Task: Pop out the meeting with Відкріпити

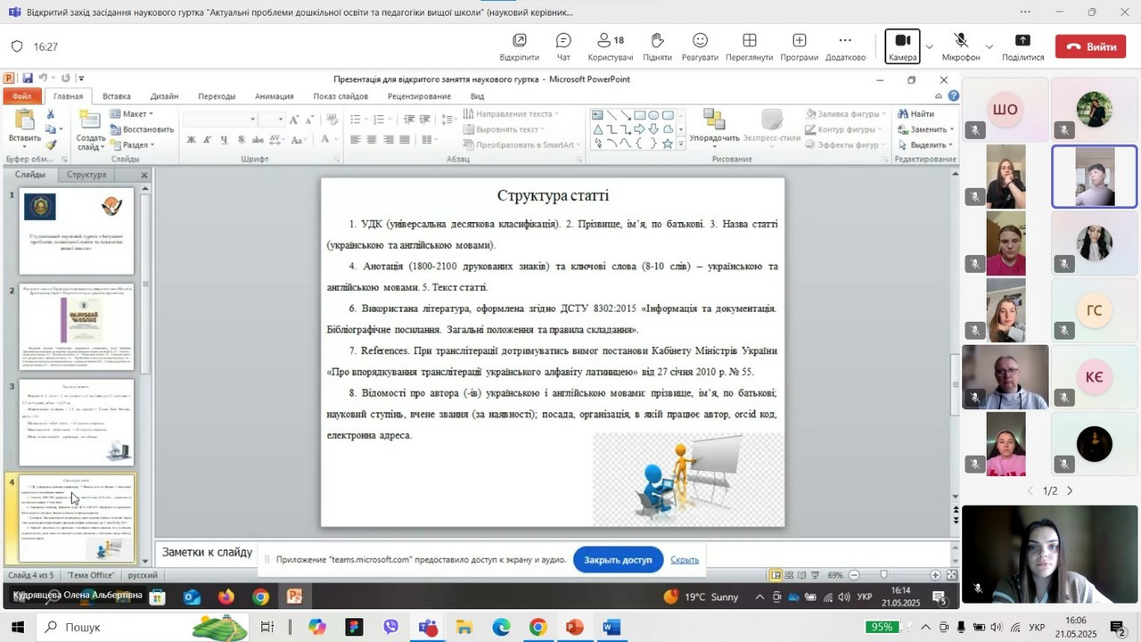Action: click(520, 46)
